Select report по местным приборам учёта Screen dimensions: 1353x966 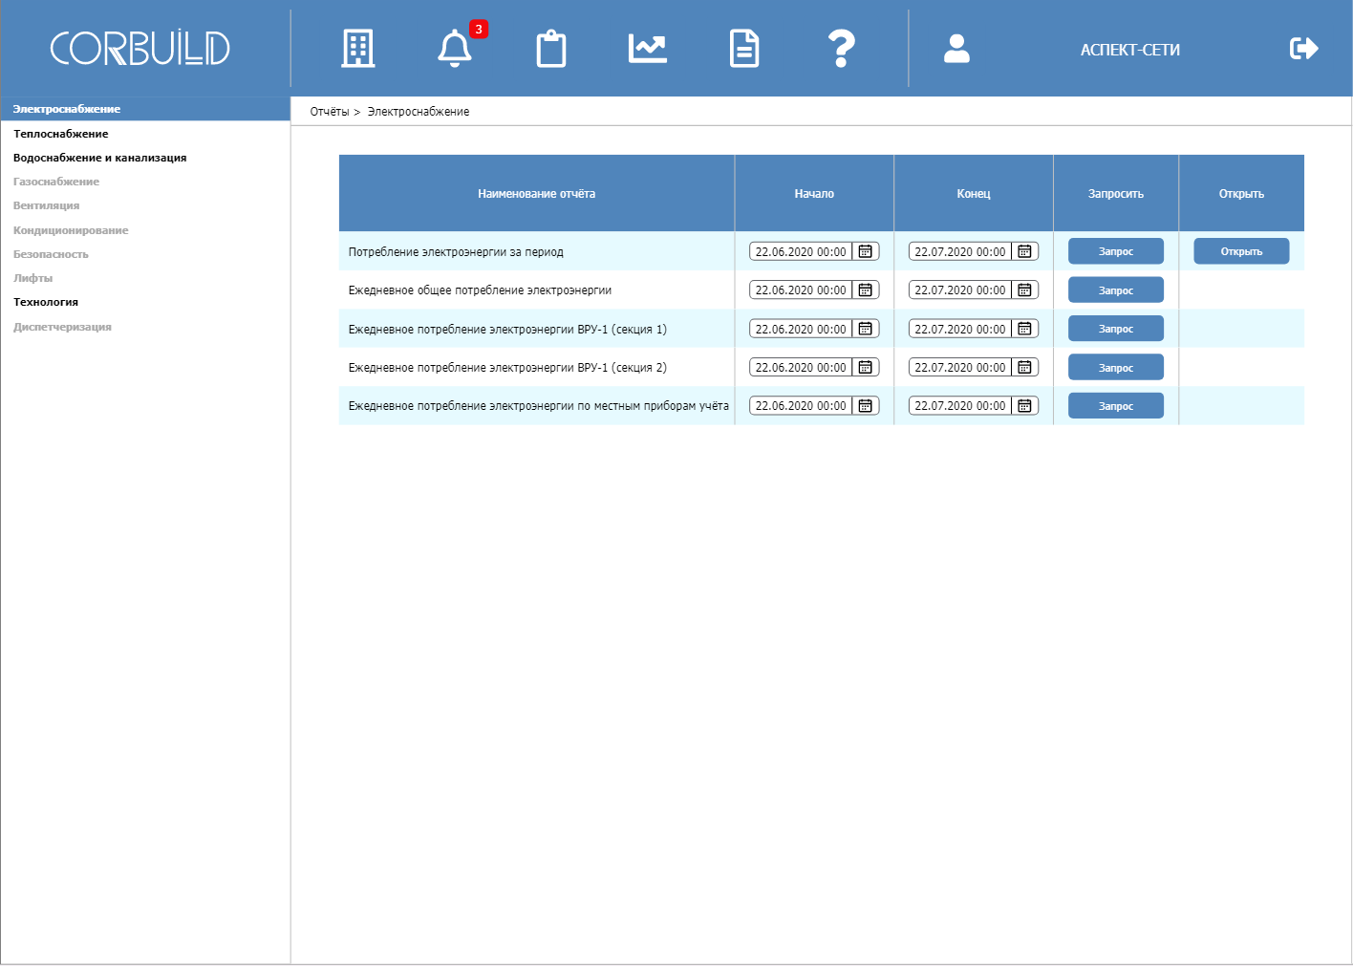click(x=538, y=406)
